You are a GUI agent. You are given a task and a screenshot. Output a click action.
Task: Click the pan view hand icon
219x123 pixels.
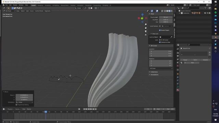point(146,28)
